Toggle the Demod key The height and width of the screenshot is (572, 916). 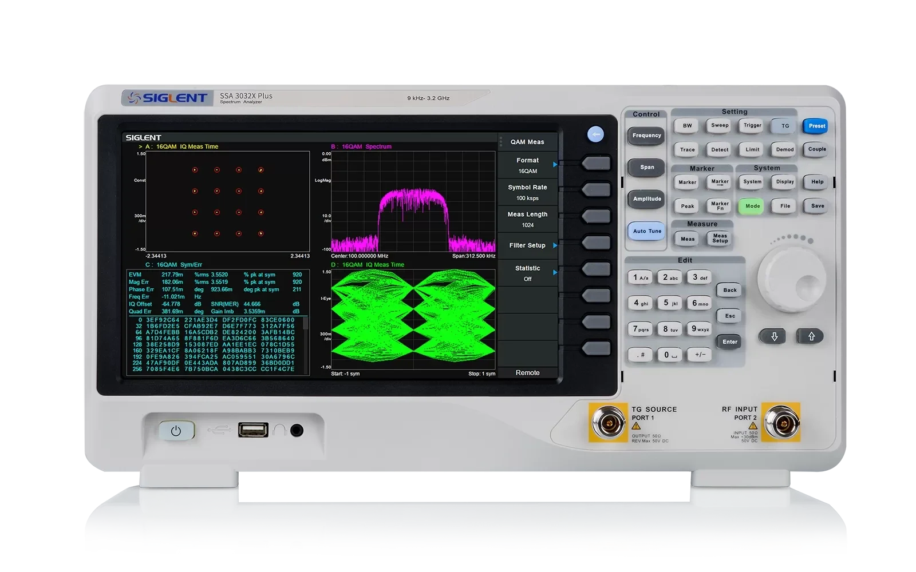point(785,149)
